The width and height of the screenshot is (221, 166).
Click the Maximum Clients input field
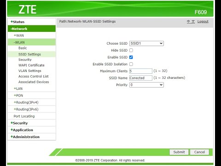(141, 71)
